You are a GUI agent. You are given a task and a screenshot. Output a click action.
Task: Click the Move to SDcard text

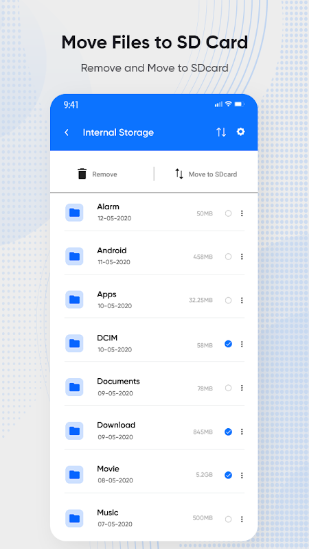coord(213,174)
